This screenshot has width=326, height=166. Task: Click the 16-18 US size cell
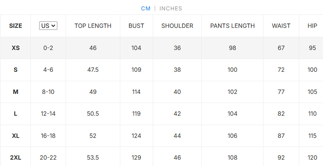(48, 136)
